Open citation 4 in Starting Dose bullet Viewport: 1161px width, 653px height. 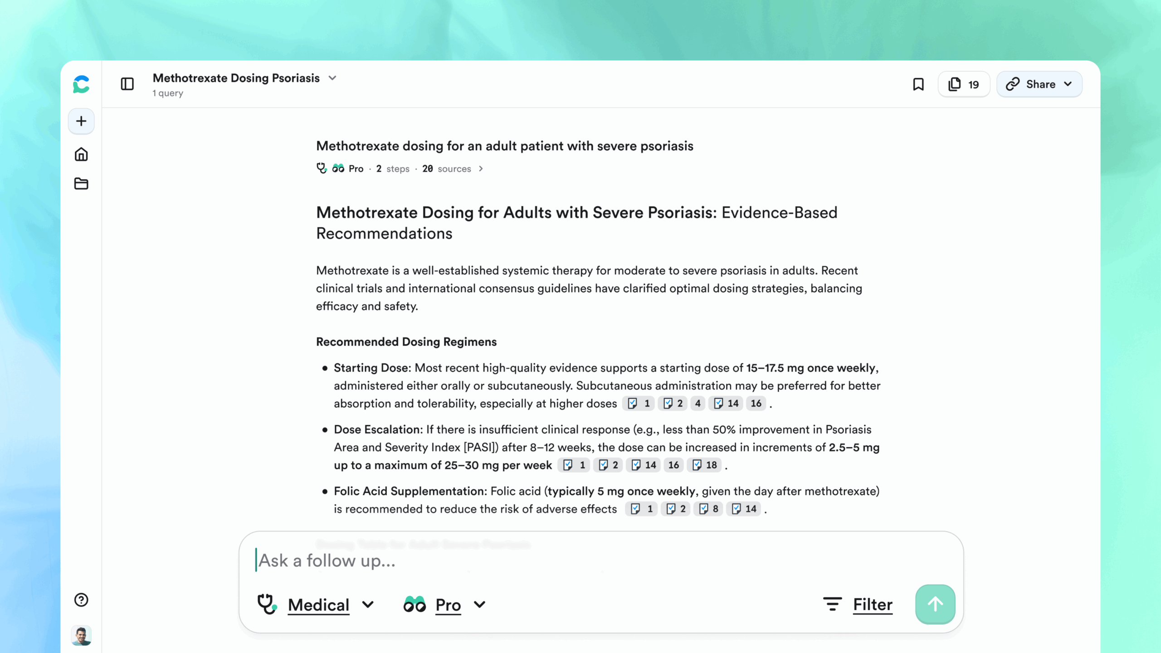tap(698, 403)
